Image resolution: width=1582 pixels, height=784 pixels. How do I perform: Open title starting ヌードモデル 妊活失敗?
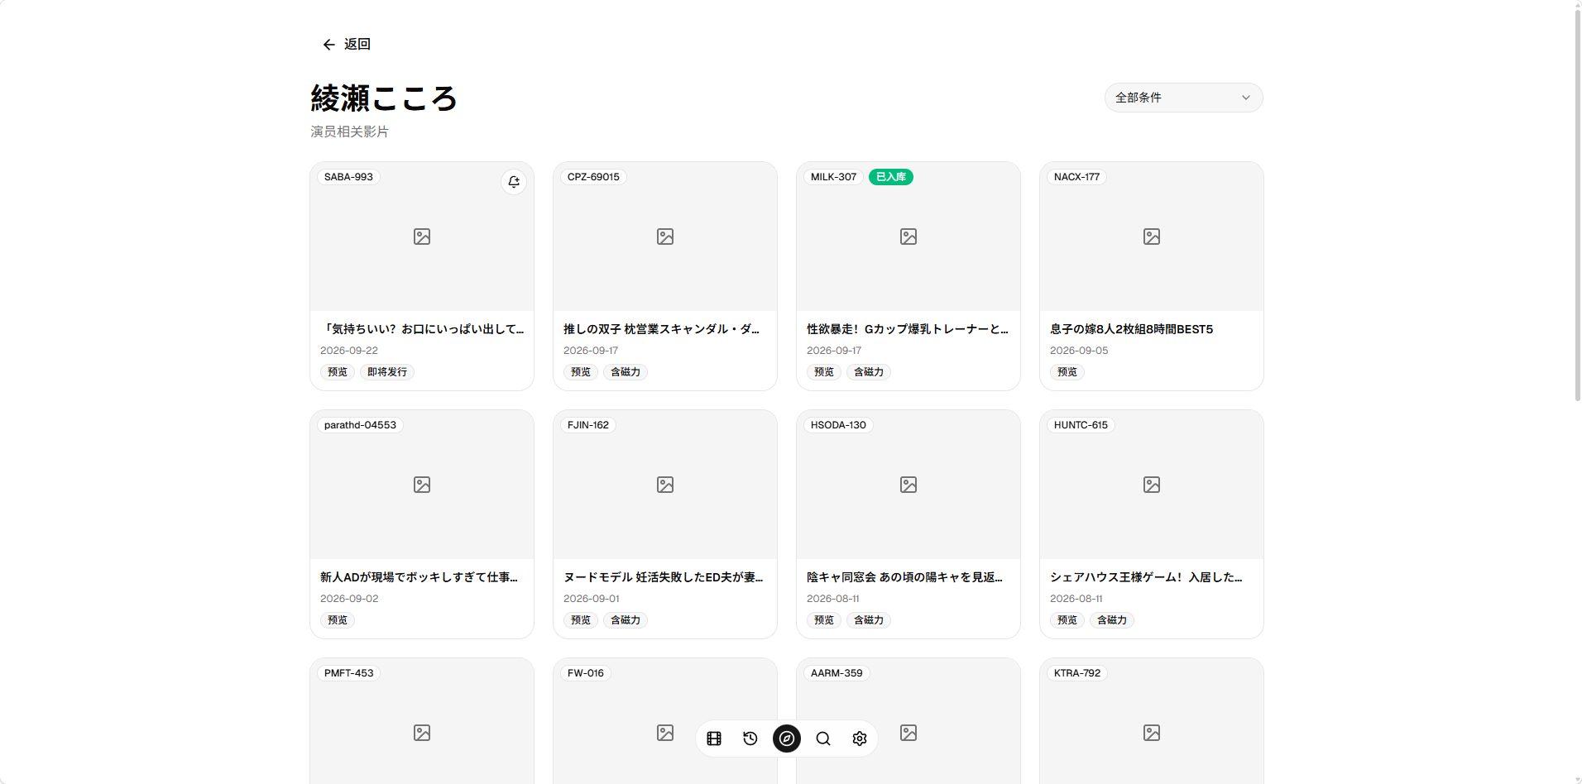tap(664, 577)
